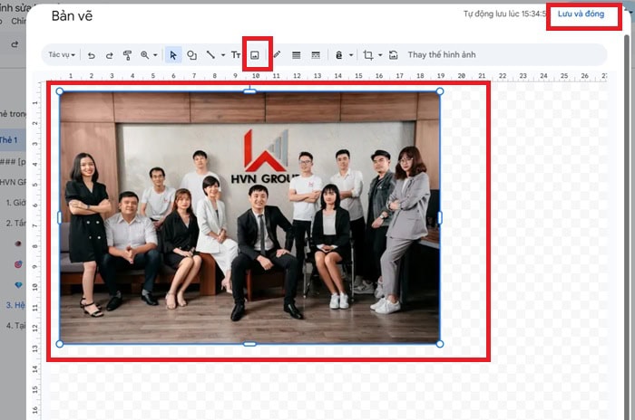
Task: Click Lưu và đóng to save drawing
Action: pyautogui.click(x=581, y=14)
